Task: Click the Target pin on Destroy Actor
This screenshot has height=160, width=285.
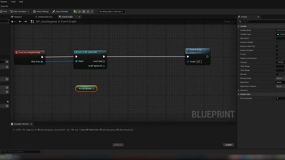Action: tap(188, 62)
